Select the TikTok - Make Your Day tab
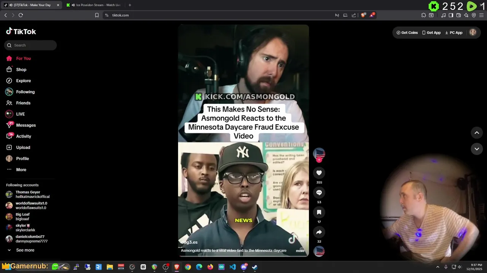Image resolution: width=487 pixels, height=273 pixels. pos(32,5)
